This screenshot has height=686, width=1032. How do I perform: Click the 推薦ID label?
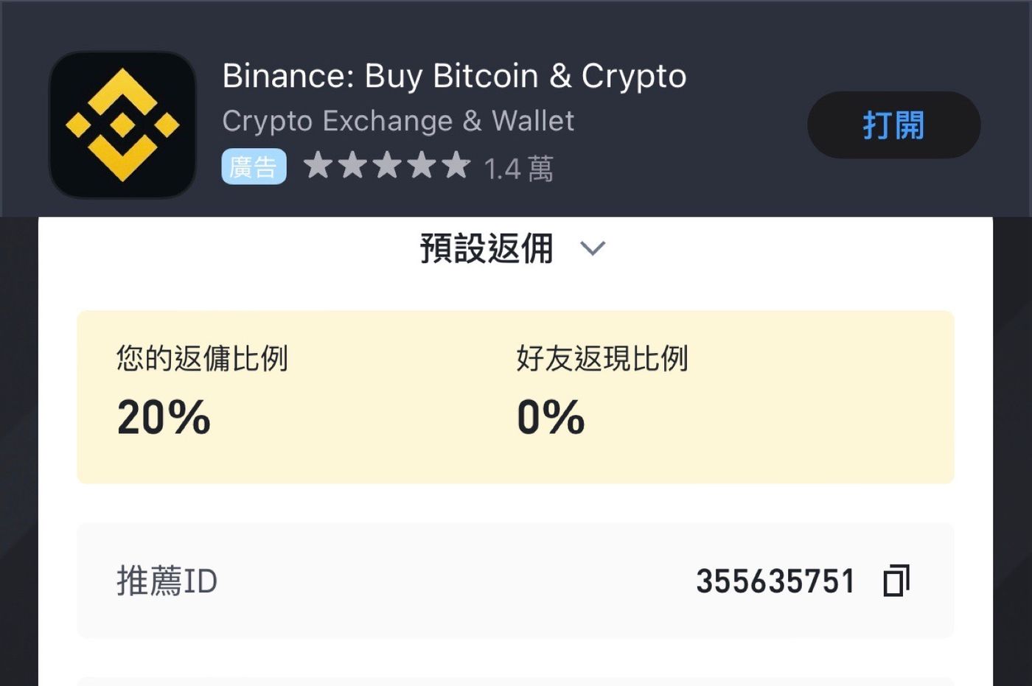167,581
